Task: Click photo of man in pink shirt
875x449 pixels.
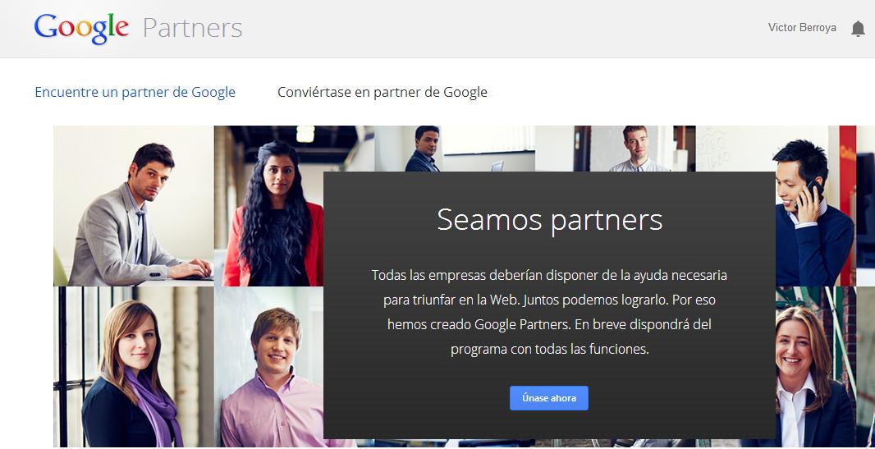Action: pos(269,367)
